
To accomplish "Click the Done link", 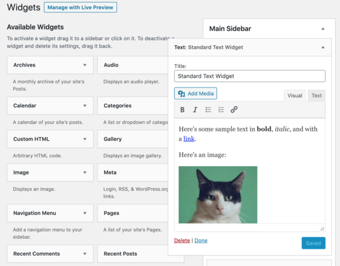I will point(201,241).
